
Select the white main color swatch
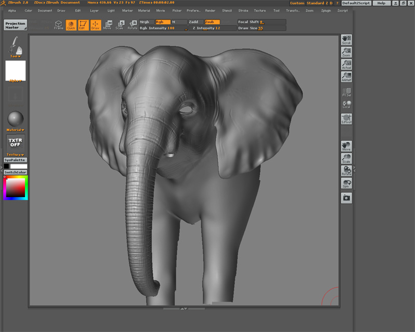coord(19,167)
